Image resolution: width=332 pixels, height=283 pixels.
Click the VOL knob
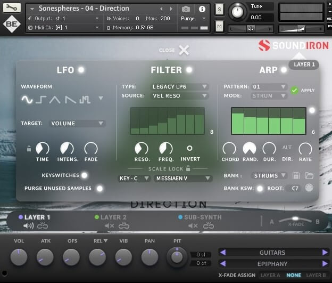[x=19, y=257]
